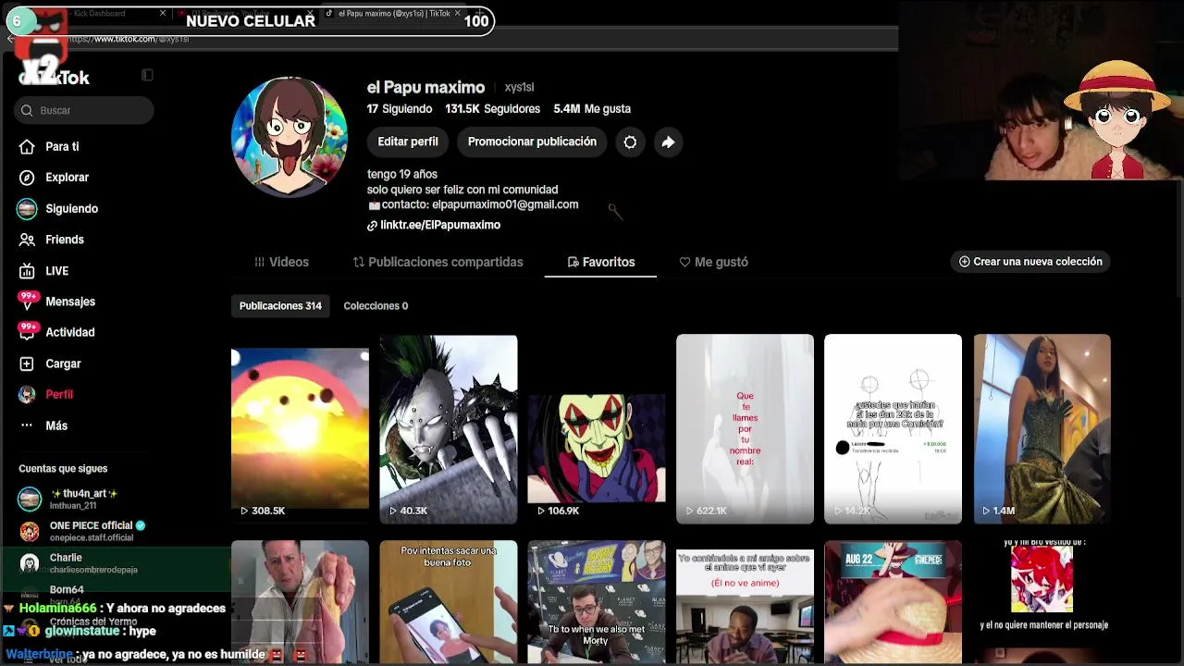Select the Publicaciones 314 sub-tab

280,306
